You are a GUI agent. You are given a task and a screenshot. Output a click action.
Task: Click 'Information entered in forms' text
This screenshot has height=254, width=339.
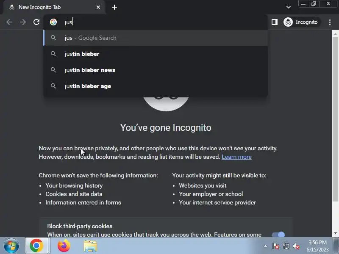[83, 202]
